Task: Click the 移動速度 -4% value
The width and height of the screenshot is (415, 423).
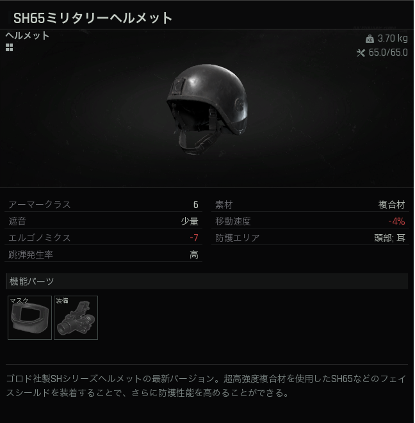Action: point(396,221)
